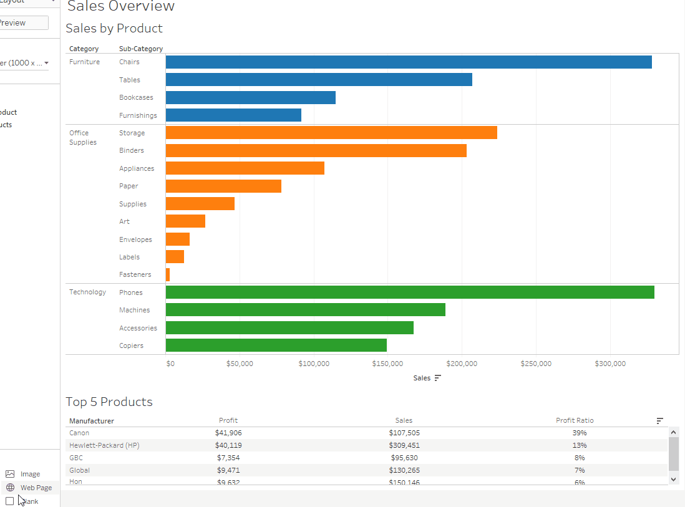Select the Blank object icon

point(9,501)
